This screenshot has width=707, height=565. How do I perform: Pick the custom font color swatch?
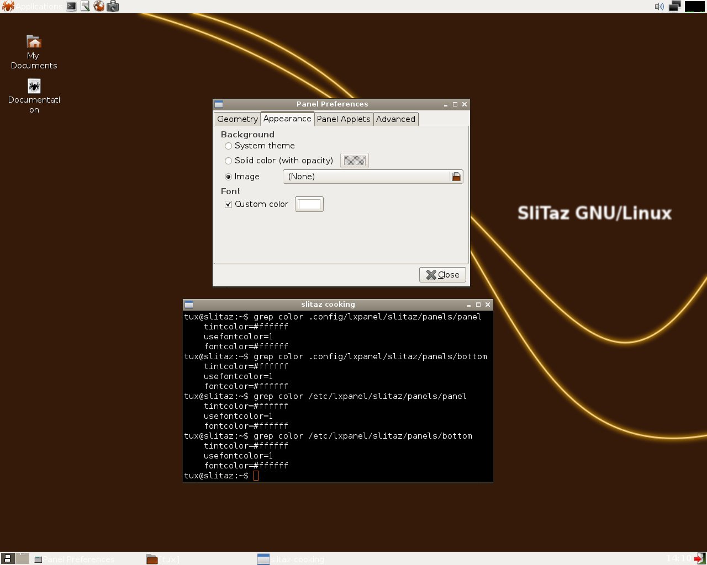(x=309, y=204)
